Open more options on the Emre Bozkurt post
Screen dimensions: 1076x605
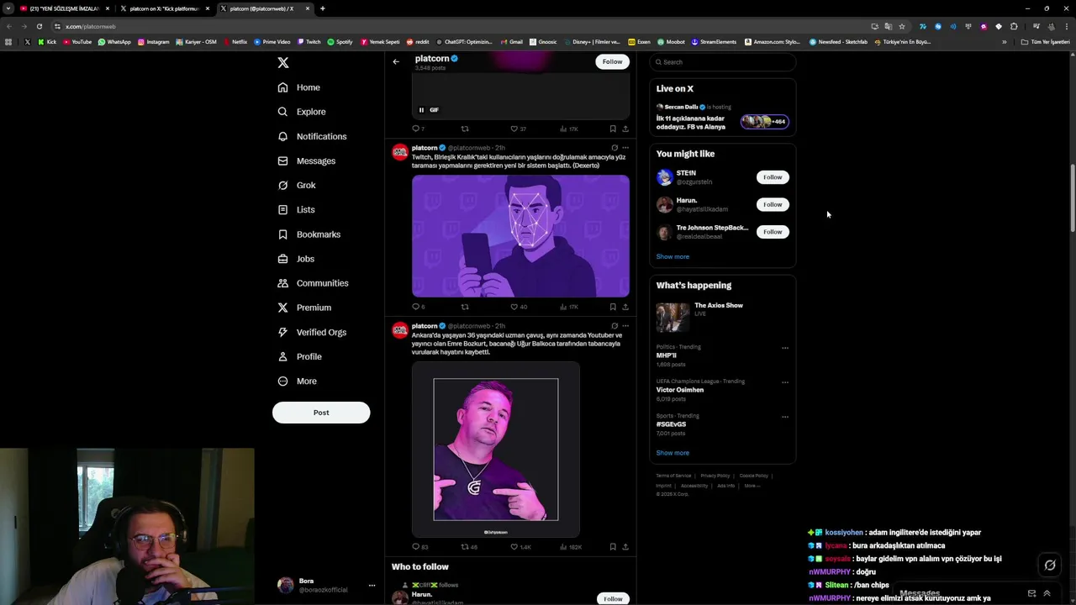pyautogui.click(x=625, y=326)
